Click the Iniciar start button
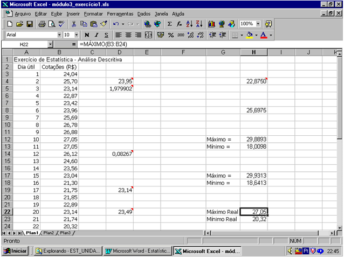The image size is (344, 257). (16, 251)
